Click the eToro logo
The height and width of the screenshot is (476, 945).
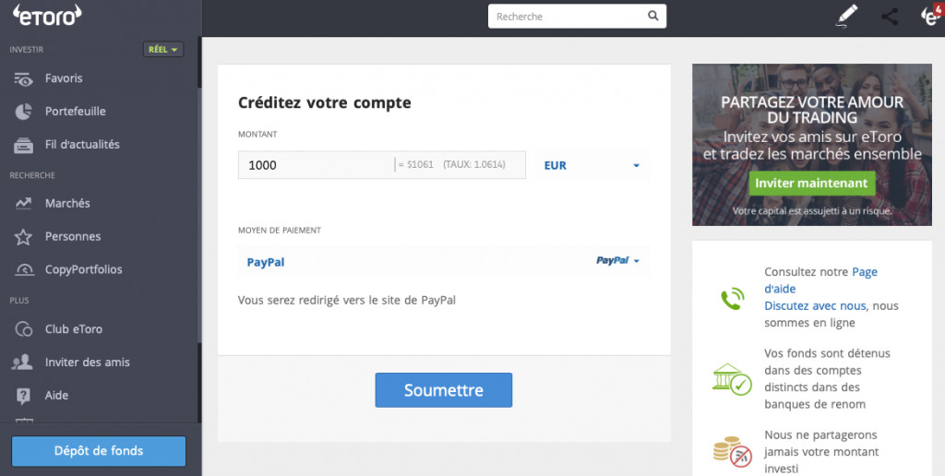click(47, 16)
